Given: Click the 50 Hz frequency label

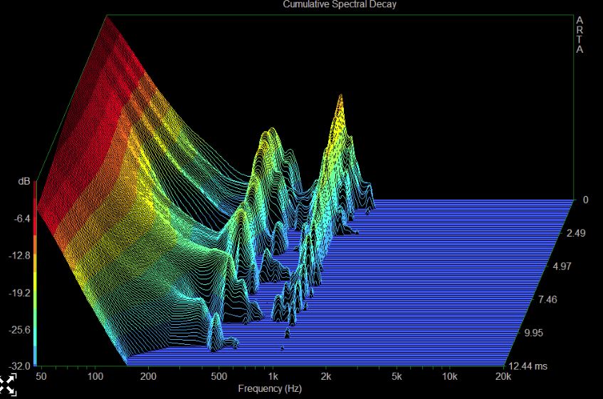Looking at the screenshot, I should point(41,376).
